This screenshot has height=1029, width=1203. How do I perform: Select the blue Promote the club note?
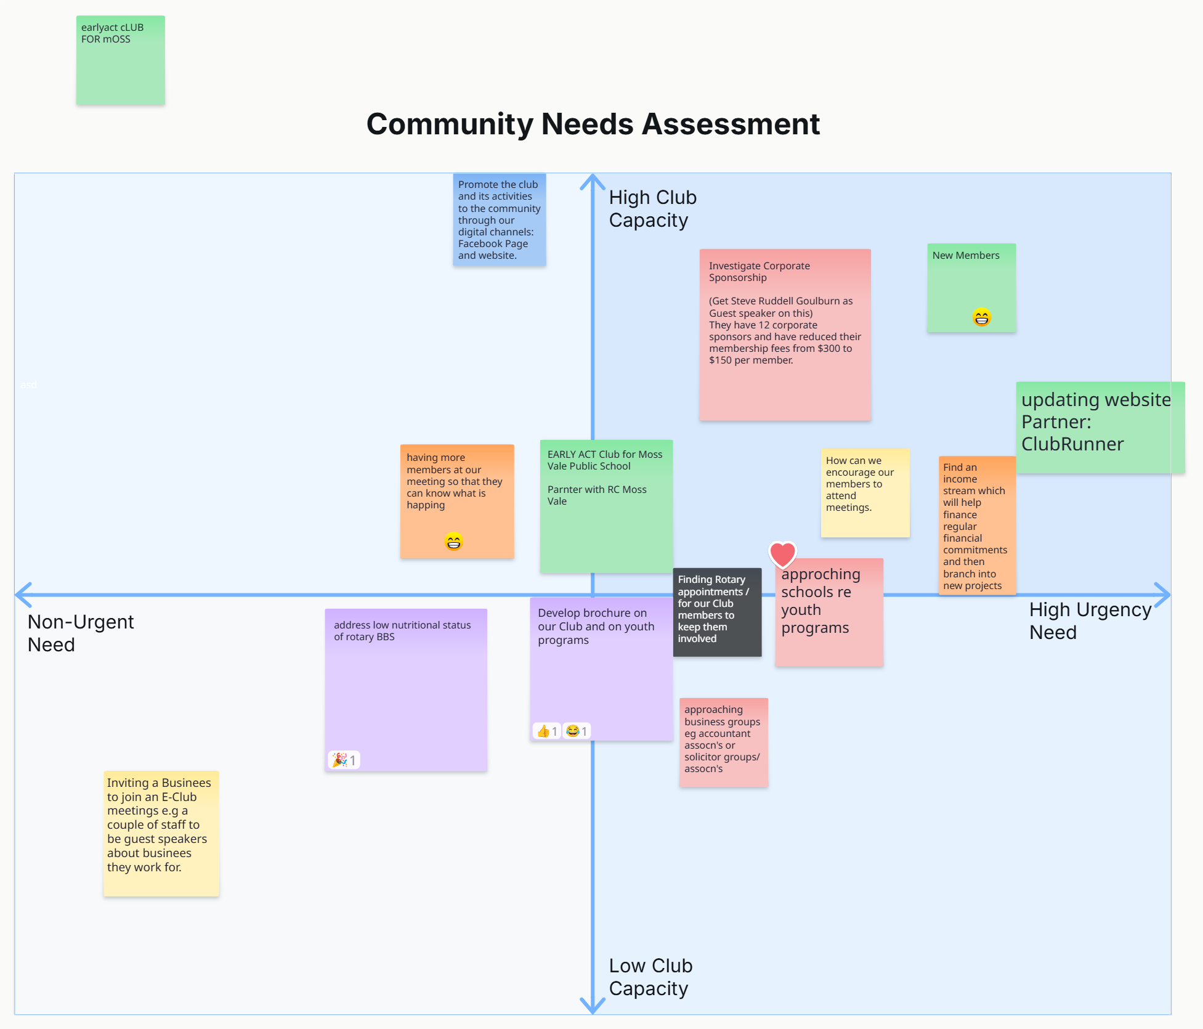click(x=500, y=220)
